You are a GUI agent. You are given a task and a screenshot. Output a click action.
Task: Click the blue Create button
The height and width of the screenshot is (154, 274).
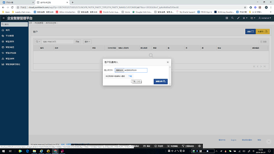click(250, 31)
